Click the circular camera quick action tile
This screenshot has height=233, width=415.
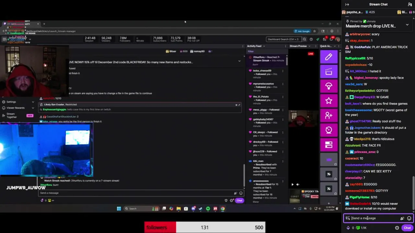pyautogui.click(x=329, y=130)
